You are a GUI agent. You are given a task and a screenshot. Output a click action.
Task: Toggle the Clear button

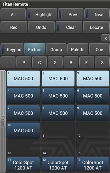(69, 27)
